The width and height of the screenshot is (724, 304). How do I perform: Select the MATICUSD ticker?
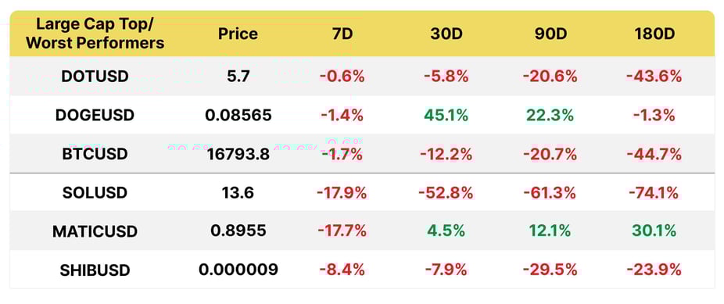95,231
